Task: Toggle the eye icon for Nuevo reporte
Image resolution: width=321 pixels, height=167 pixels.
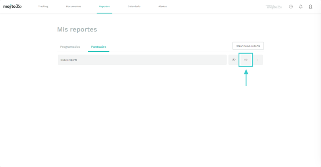Action: 234,60
